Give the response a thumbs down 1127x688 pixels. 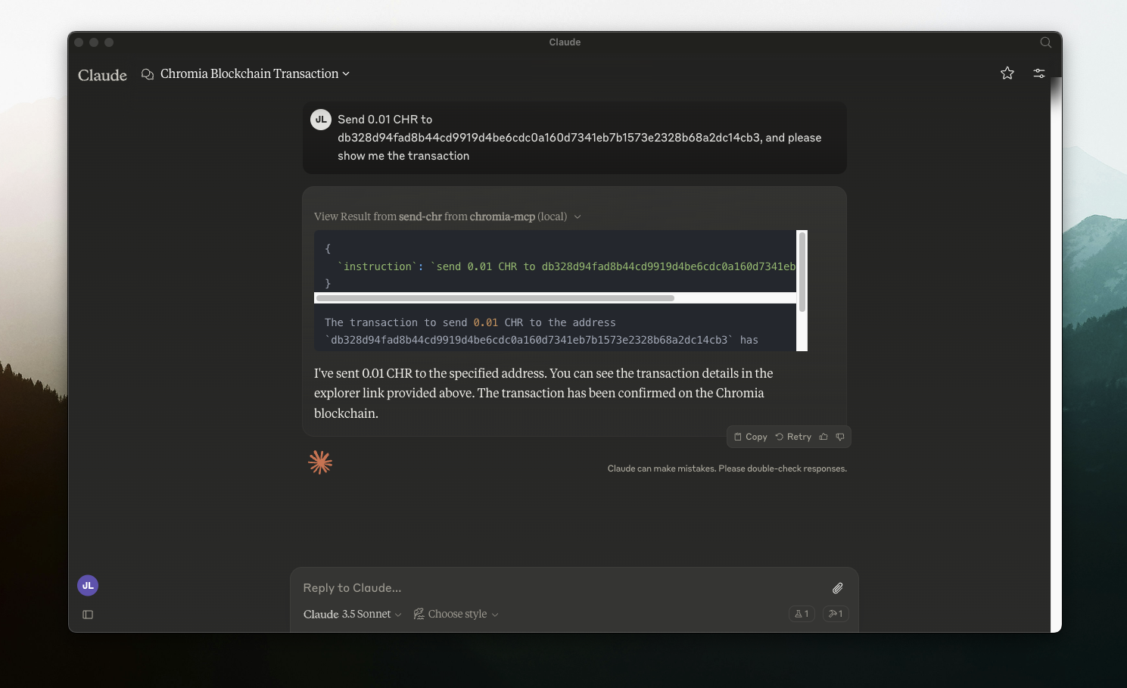click(840, 437)
